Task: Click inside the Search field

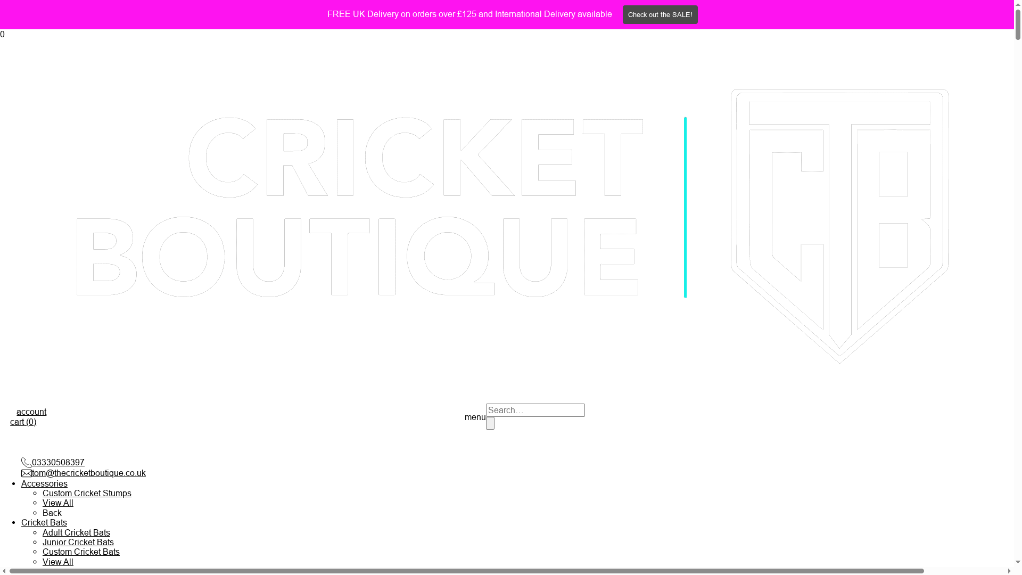Action: [x=535, y=410]
